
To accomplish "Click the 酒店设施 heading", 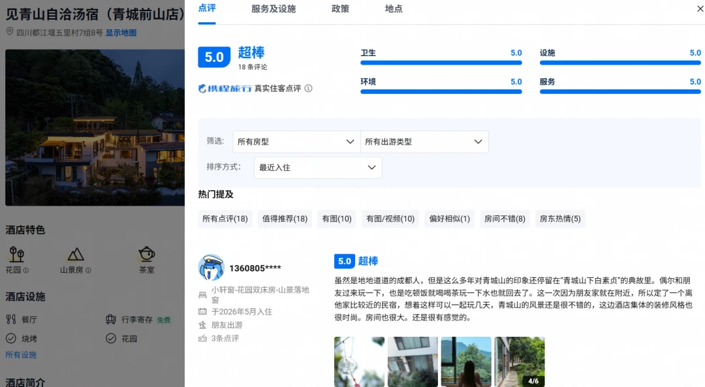I will (25, 297).
